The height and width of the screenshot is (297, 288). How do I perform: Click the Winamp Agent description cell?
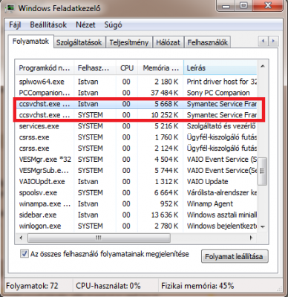tap(210, 203)
